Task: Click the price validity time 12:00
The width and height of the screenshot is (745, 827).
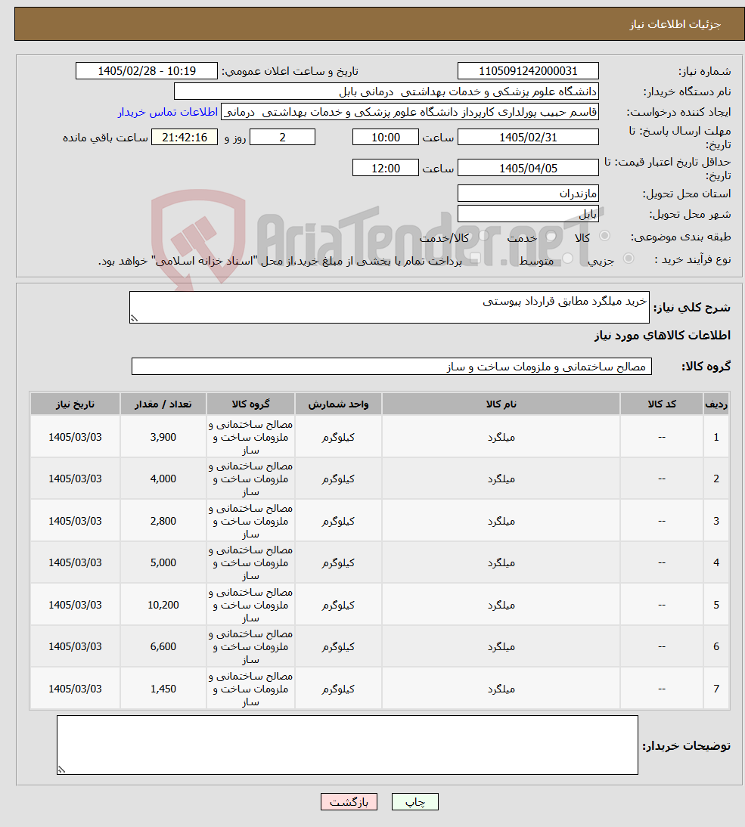Action: [x=386, y=168]
